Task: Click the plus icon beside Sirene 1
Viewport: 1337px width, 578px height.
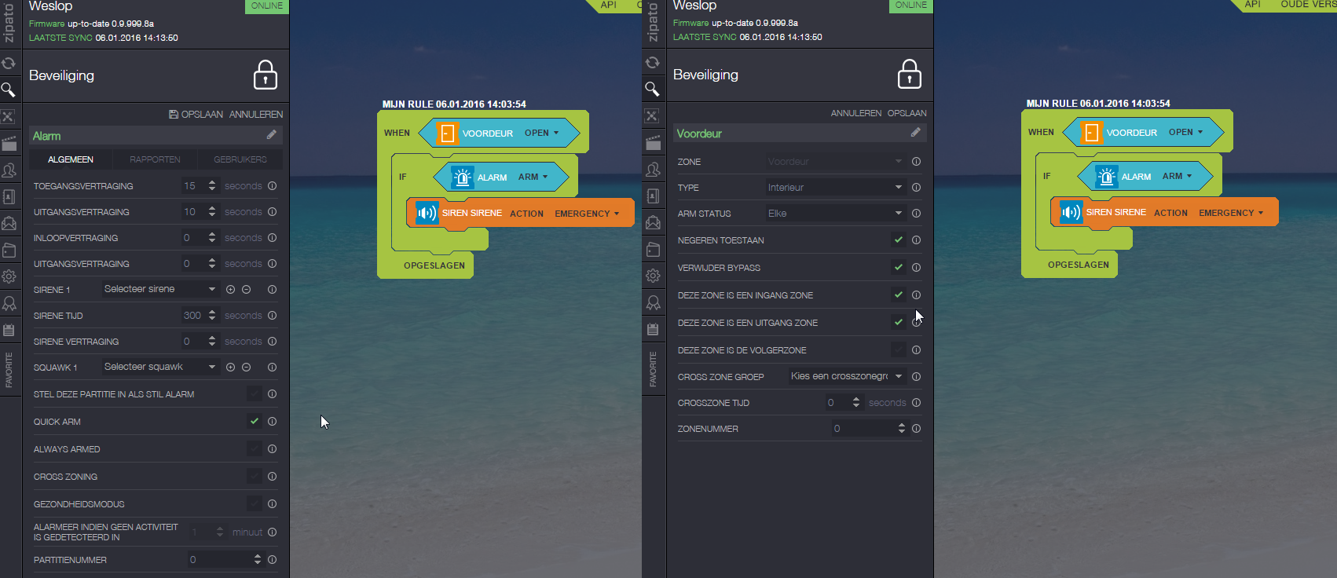Action: pos(230,290)
